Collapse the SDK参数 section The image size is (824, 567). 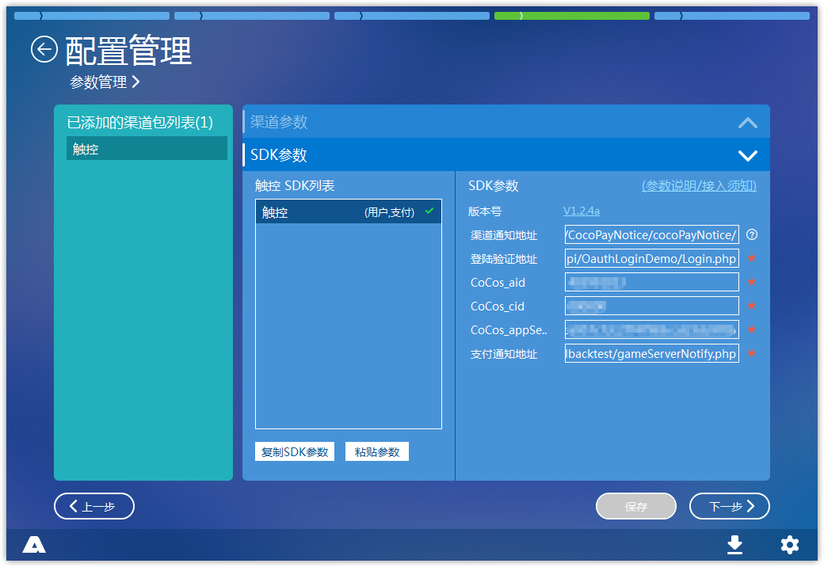[747, 156]
